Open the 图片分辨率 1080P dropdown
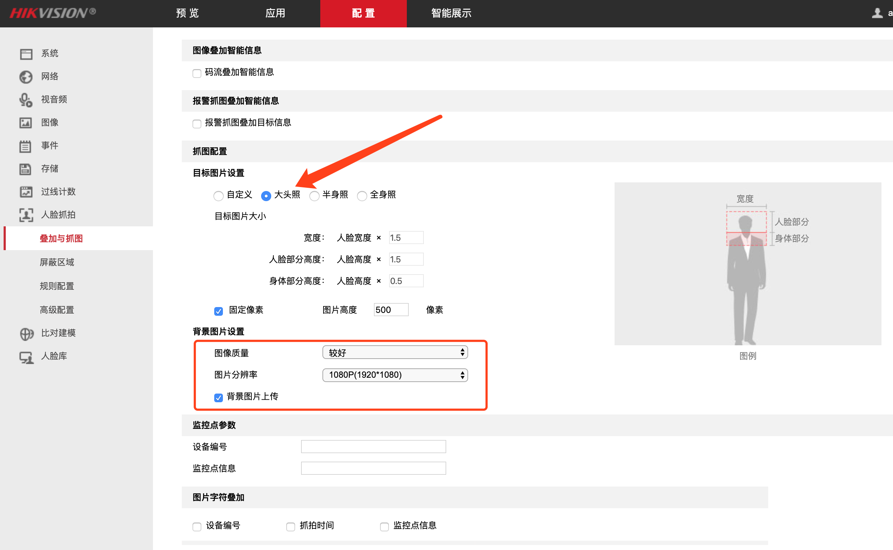The height and width of the screenshot is (550, 893). pos(395,375)
